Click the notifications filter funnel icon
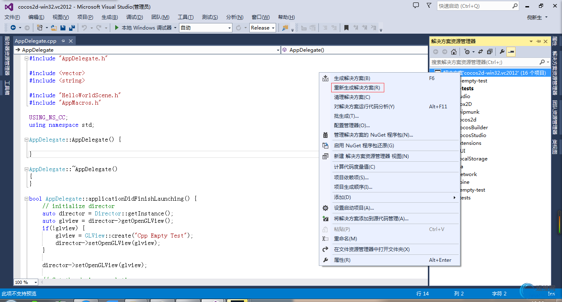Screen dimensions: 562x302 point(429,5)
